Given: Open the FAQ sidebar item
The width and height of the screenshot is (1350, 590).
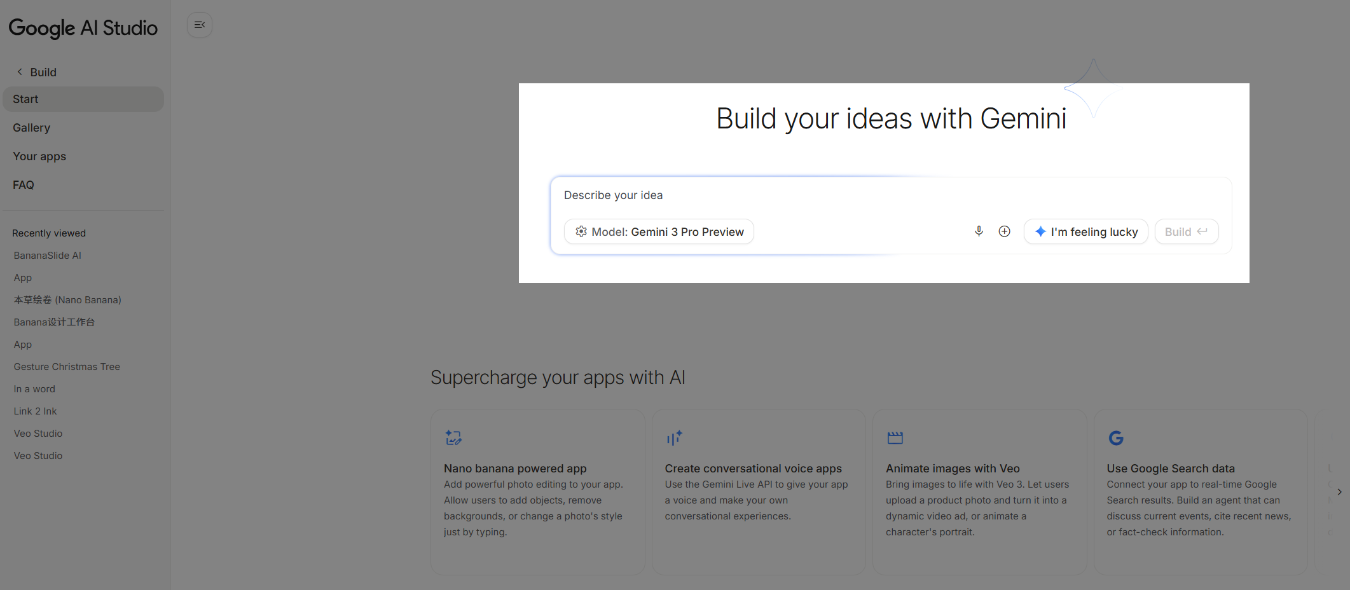Looking at the screenshot, I should click(x=24, y=185).
